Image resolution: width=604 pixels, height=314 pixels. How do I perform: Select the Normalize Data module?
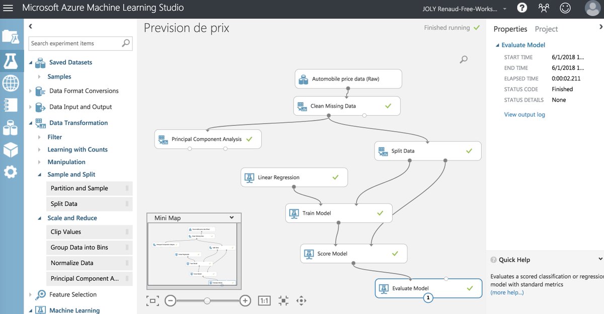(89, 263)
